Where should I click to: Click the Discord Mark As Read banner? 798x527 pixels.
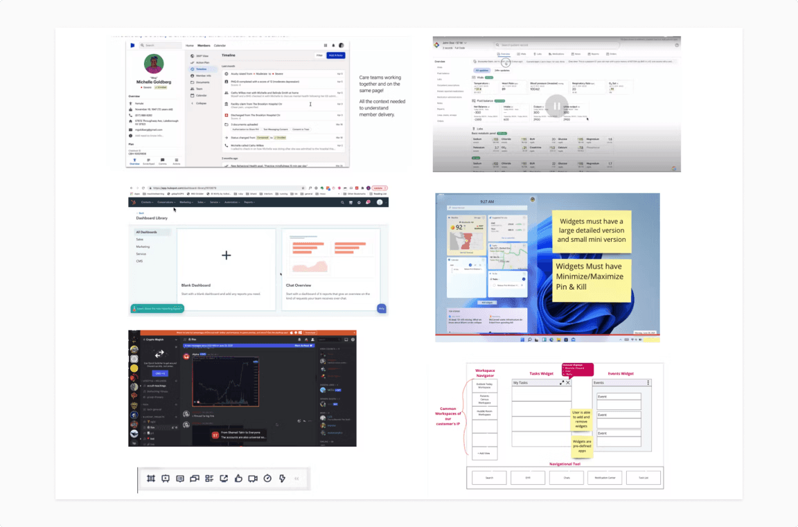pyautogui.click(x=249, y=346)
